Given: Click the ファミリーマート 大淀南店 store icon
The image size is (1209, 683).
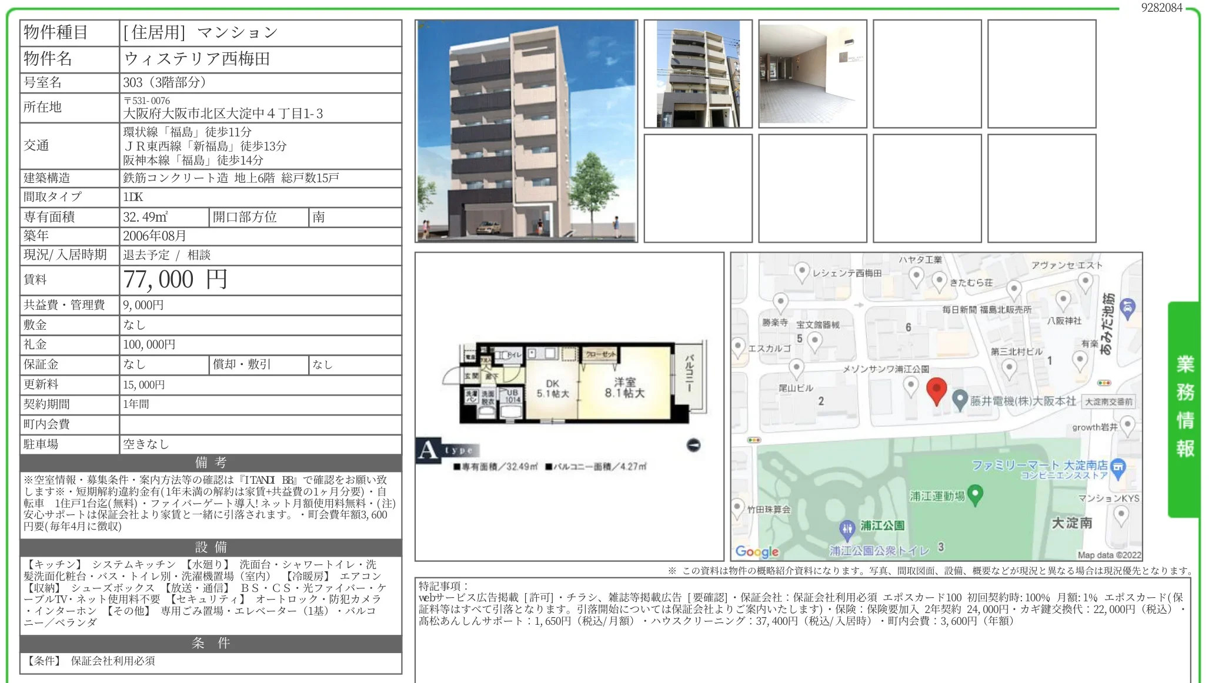Looking at the screenshot, I should (1118, 467).
